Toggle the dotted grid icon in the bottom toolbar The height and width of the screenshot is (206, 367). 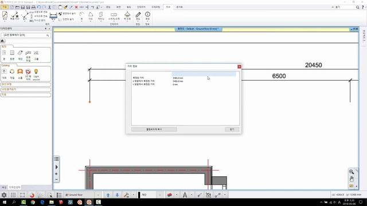tap(13, 195)
